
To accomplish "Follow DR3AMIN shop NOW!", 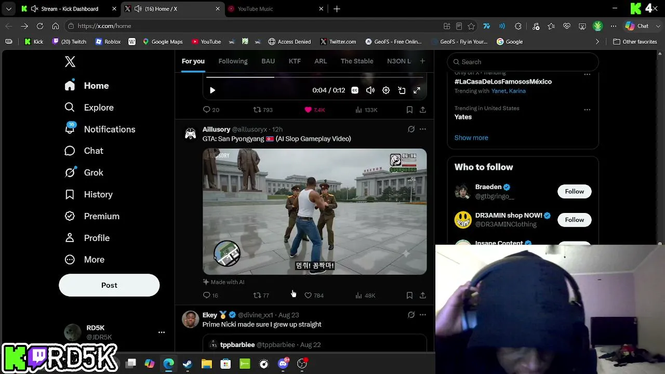I will point(574,220).
